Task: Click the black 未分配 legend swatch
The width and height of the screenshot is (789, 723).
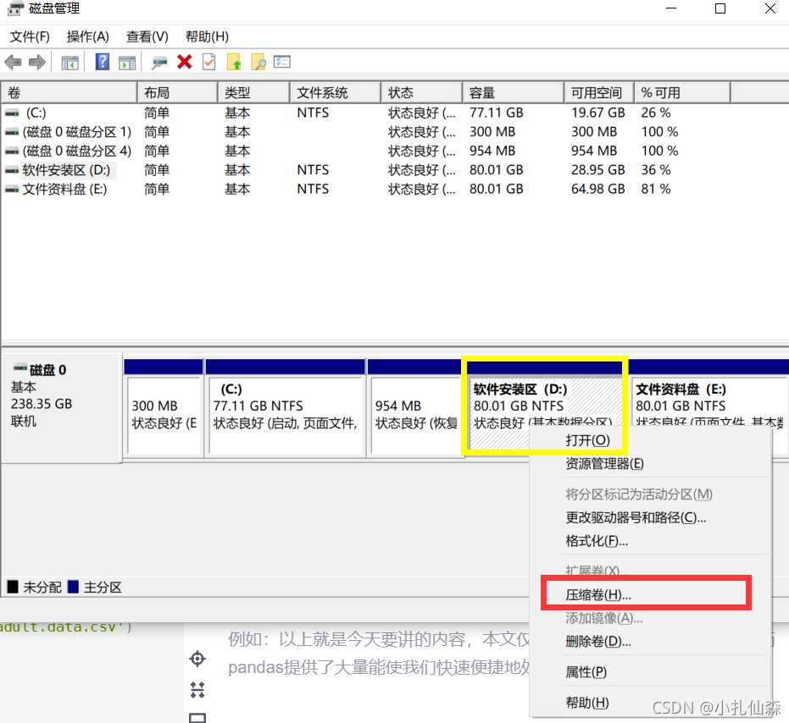Action: tap(13, 587)
